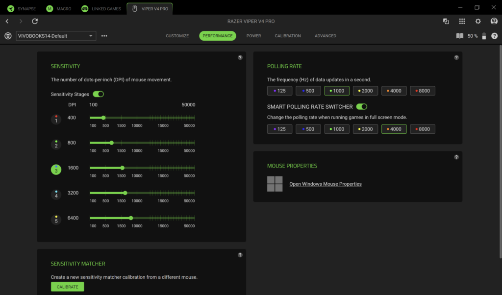Image resolution: width=502 pixels, height=295 pixels.
Task: Click the stage 5 DPI slider handle
Action: coord(131,218)
